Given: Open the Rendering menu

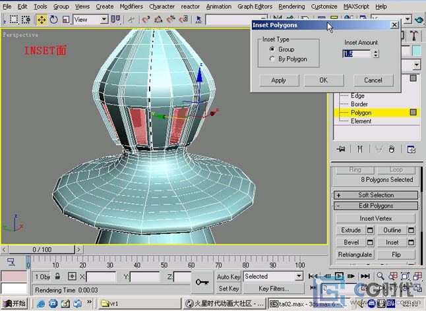Looking at the screenshot, I should pyautogui.click(x=291, y=6).
